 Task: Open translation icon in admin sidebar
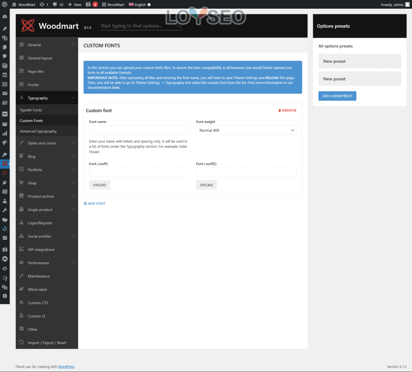[5, 287]
